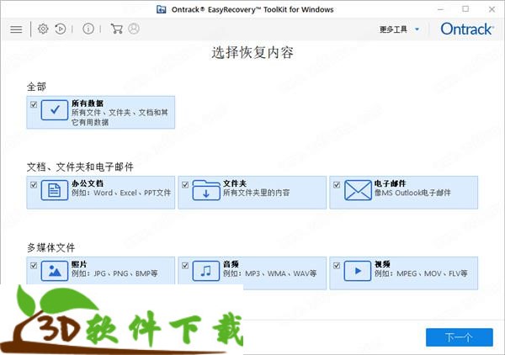
Task: Open the info icon
Action: pos(88,29)
